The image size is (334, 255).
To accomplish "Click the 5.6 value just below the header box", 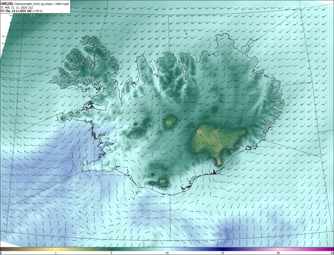I will pos(33,15).
